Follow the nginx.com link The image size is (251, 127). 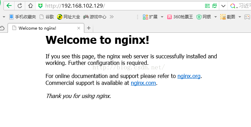[143, 83]
